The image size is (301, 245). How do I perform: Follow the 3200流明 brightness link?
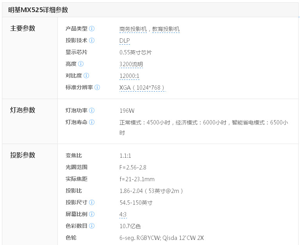(131, 64)
